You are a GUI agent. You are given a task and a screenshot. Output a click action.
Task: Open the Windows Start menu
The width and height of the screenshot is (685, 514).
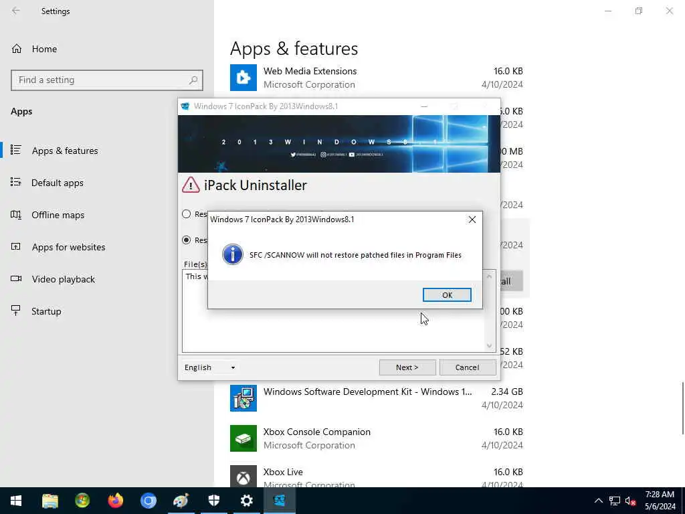(16, 501)
